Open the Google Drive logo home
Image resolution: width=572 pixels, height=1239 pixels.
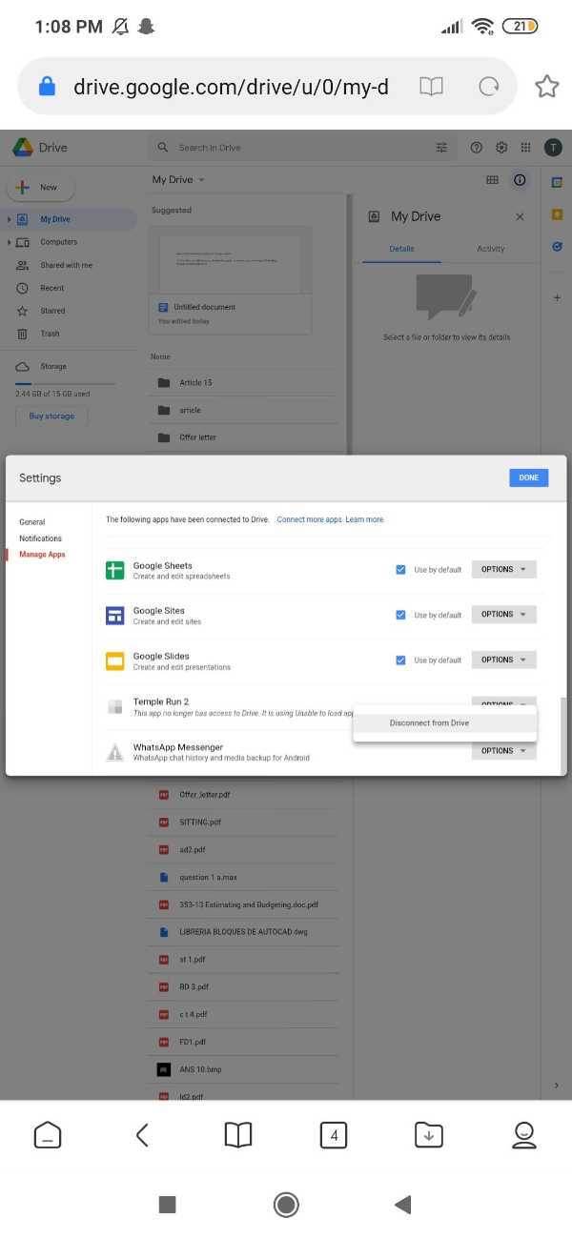pyautogui.click(x=39, y=148)
